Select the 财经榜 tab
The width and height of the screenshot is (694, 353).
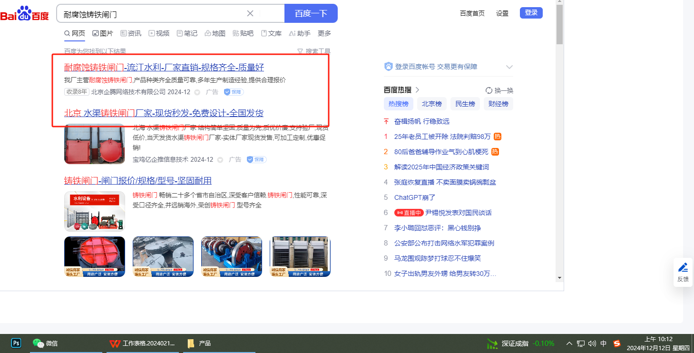[x=499, y=104]
